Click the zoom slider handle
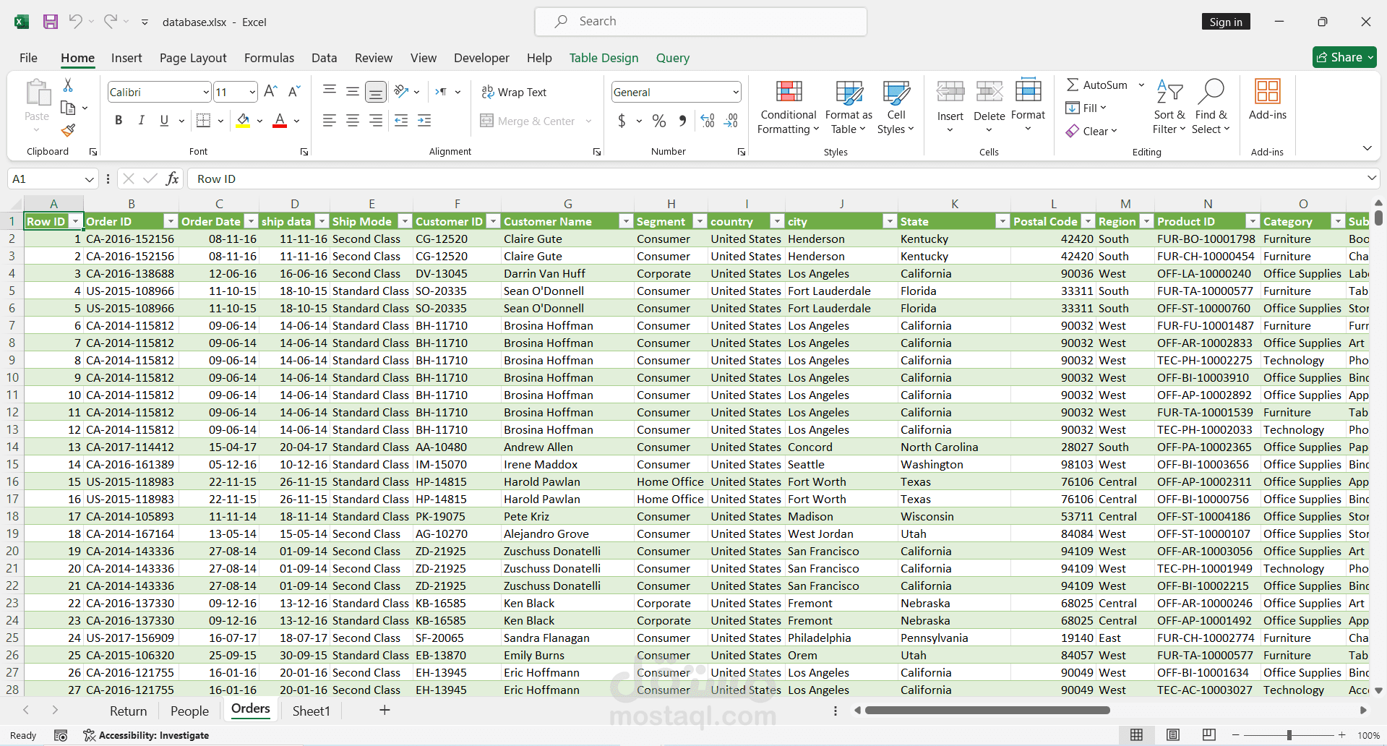Image resolution: width=1387 pixels, height=746 pixels. [x=1289, y=735]
